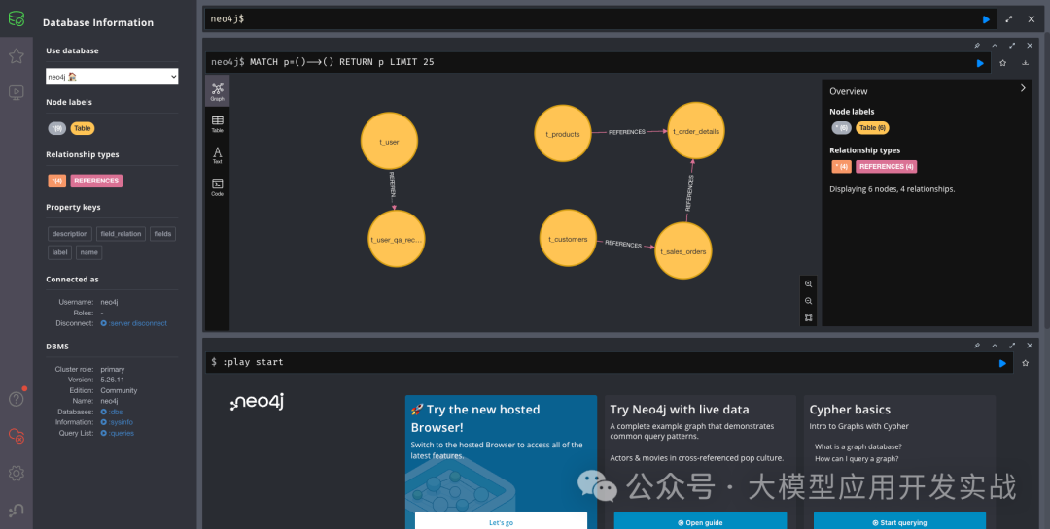This screenshot has width=1050, height=529.
Task: Open the Use database dropdown
Action: click(x=112, y=77)
